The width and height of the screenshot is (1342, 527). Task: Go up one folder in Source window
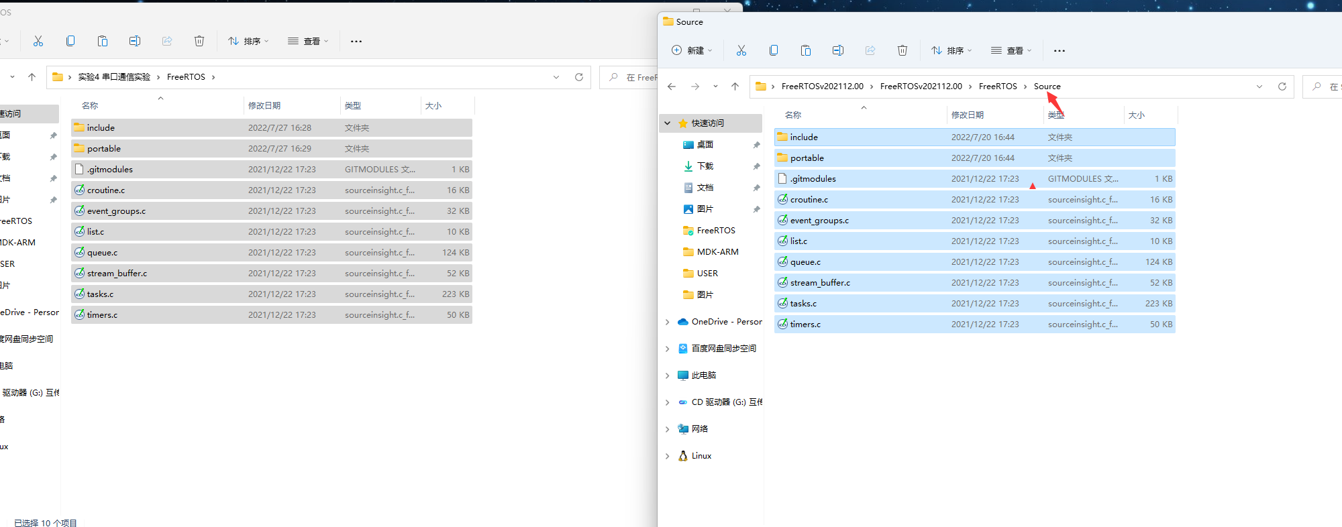(x=735, y=86)
